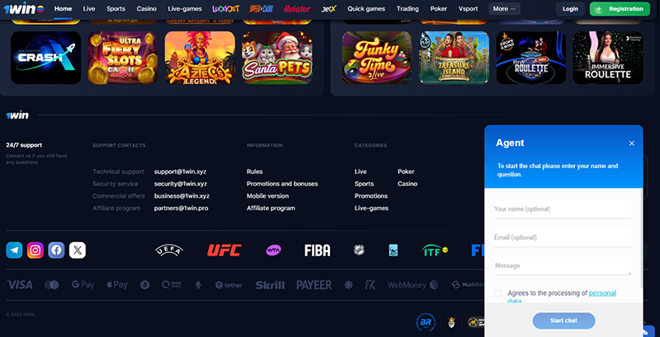
Task: Open the Santa Pets game thumbnail
Action: pos(277,58)
